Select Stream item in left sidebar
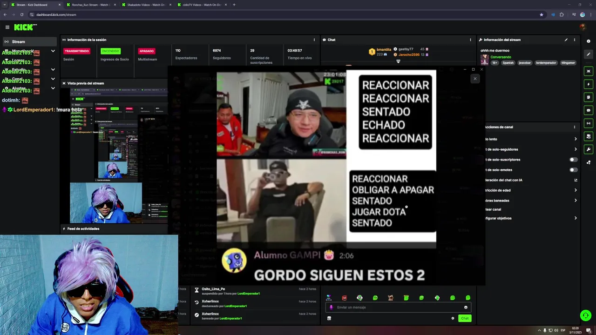 (x=29, y=41)
